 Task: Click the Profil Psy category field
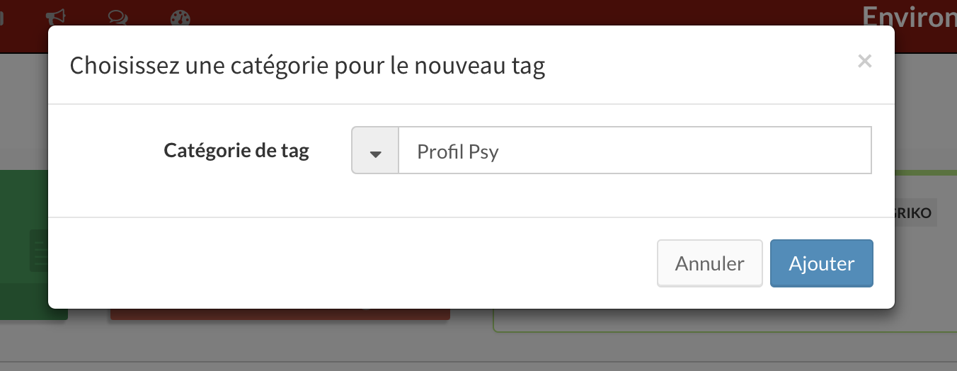[635, 150]
